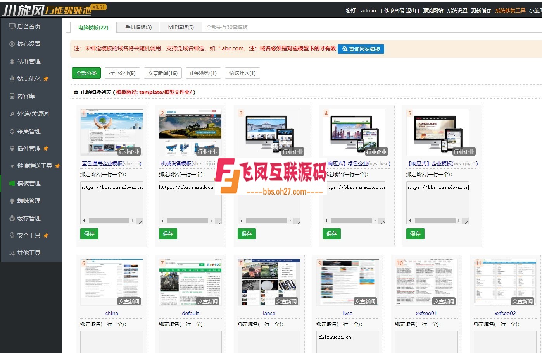Click the gear icon before 电脑模板列表
Screen dimensions: 542x353
click(76, 92)
